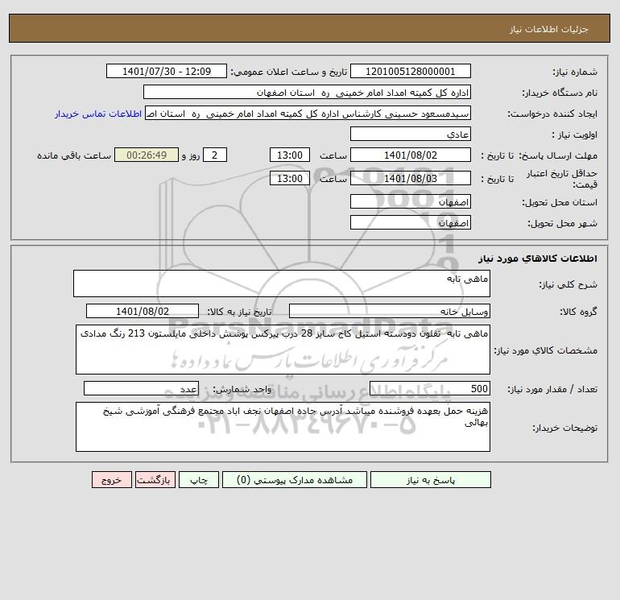Click response deadline date 1401/08/02 field
The height and width of the screenshot is (600, 620).
coord(411,155)
